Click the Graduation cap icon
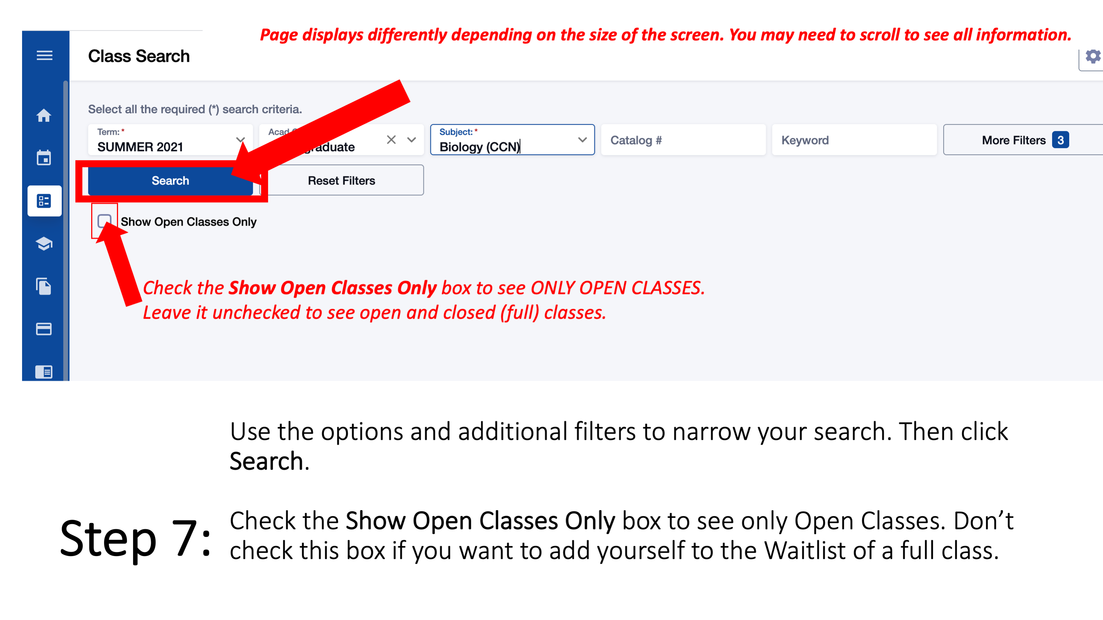 click(43, 243)
